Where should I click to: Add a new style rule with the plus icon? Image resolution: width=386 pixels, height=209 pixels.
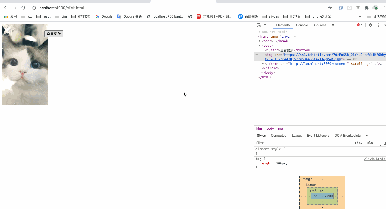(378, 143)
